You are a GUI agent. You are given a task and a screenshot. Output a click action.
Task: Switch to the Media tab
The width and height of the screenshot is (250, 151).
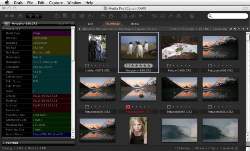[x=135, y=24]
